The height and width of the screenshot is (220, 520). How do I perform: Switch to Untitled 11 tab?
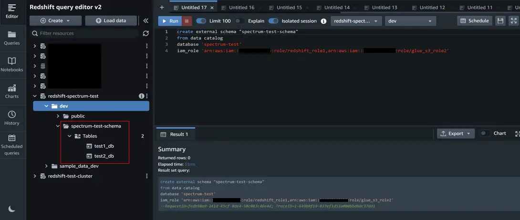pyautogui.click(x=480, y=7)
